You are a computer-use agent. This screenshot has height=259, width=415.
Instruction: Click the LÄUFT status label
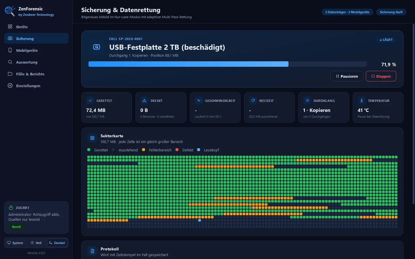[386, 40]
